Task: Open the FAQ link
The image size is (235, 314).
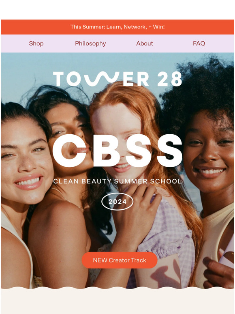Action: coord(199,43)
